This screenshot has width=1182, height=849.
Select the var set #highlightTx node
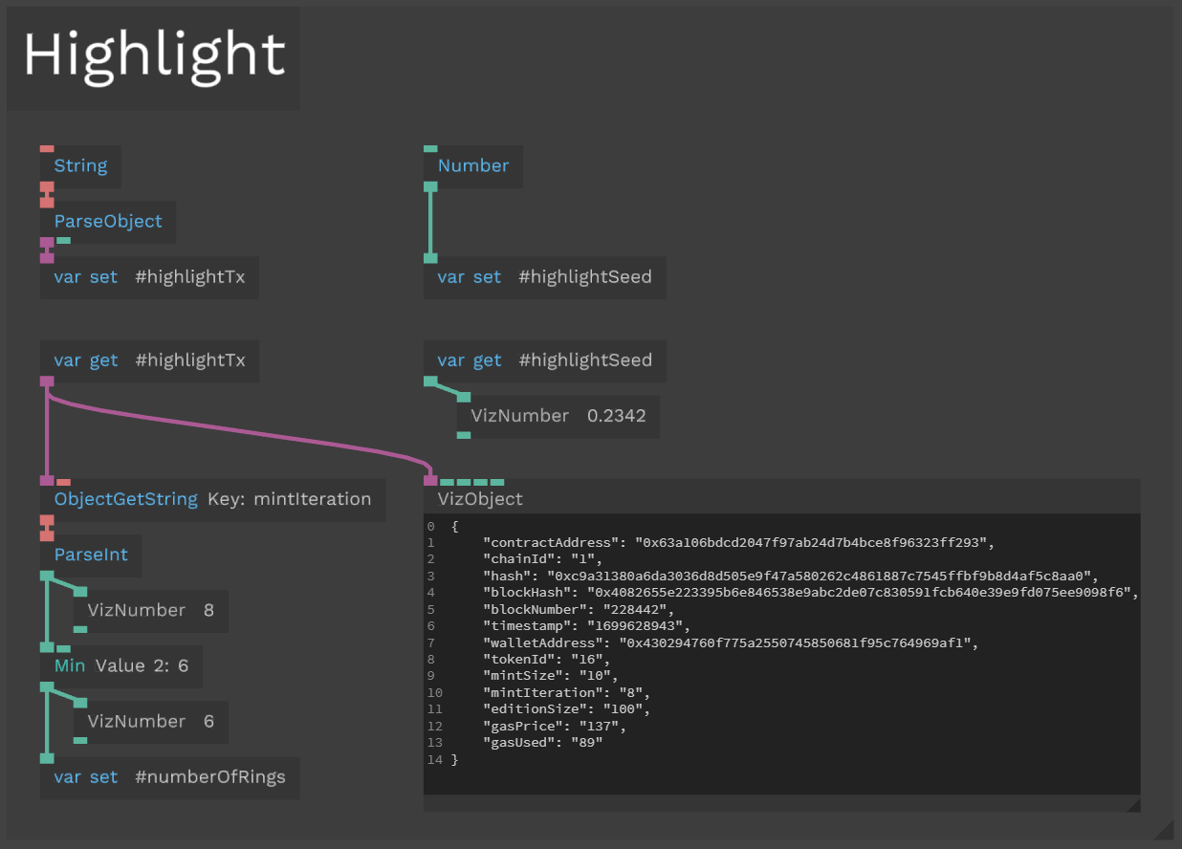click(x=149, y=277)
